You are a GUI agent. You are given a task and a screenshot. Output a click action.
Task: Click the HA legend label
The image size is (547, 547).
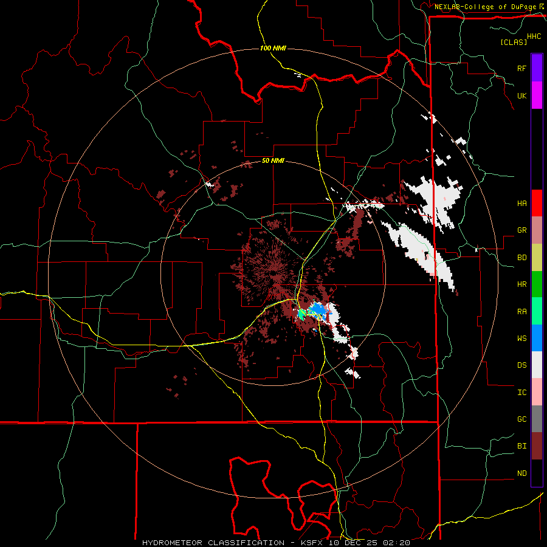(x=521, y=204)
